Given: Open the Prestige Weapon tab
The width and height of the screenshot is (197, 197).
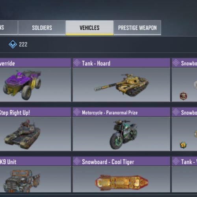Looking at the screenshot, I should point(137,28).
